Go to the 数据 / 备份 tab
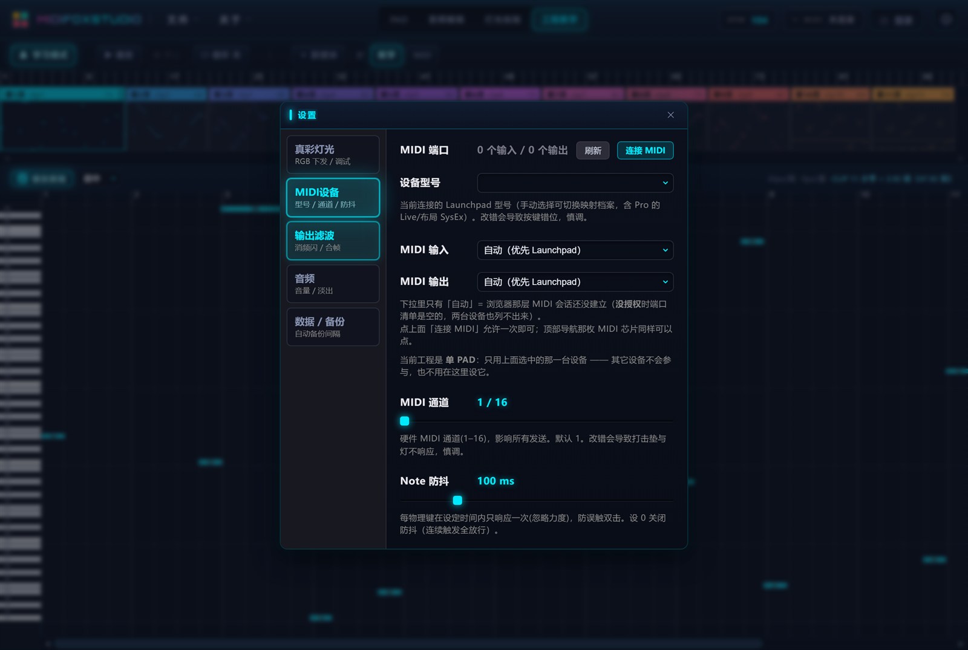Screen dimensions: 968x650 [x=333, y=327]
